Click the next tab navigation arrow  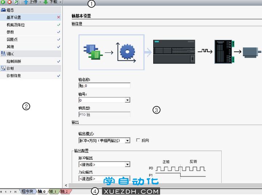click(x=11, y=192)
